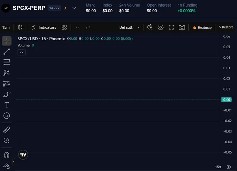Open the emoji icons tool
This screenshot has width=237, height=171.
(7, 116)
